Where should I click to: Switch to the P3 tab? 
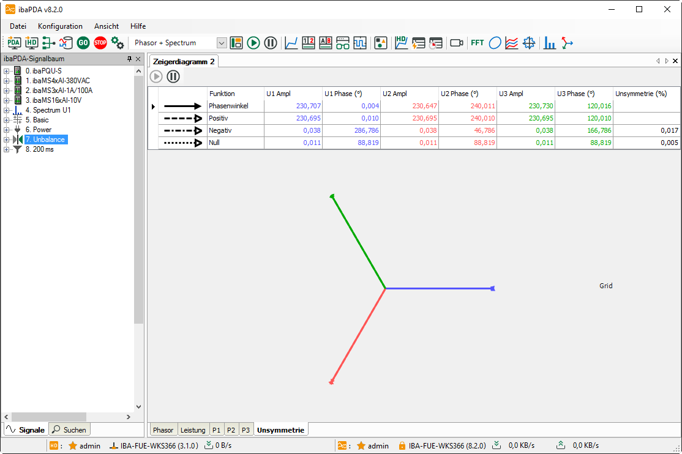tap(245, 430)
